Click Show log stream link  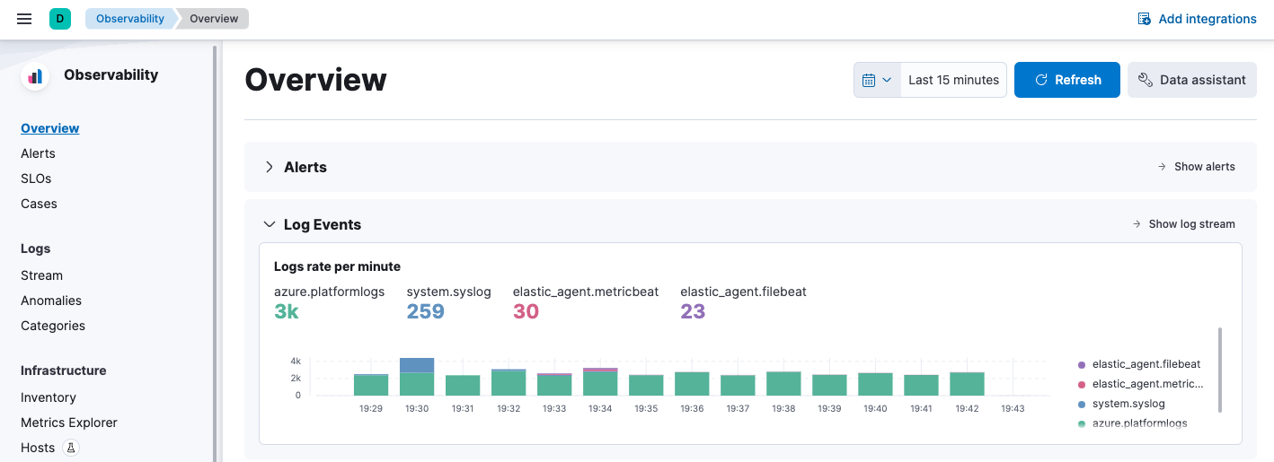[x=1183, y=224]
